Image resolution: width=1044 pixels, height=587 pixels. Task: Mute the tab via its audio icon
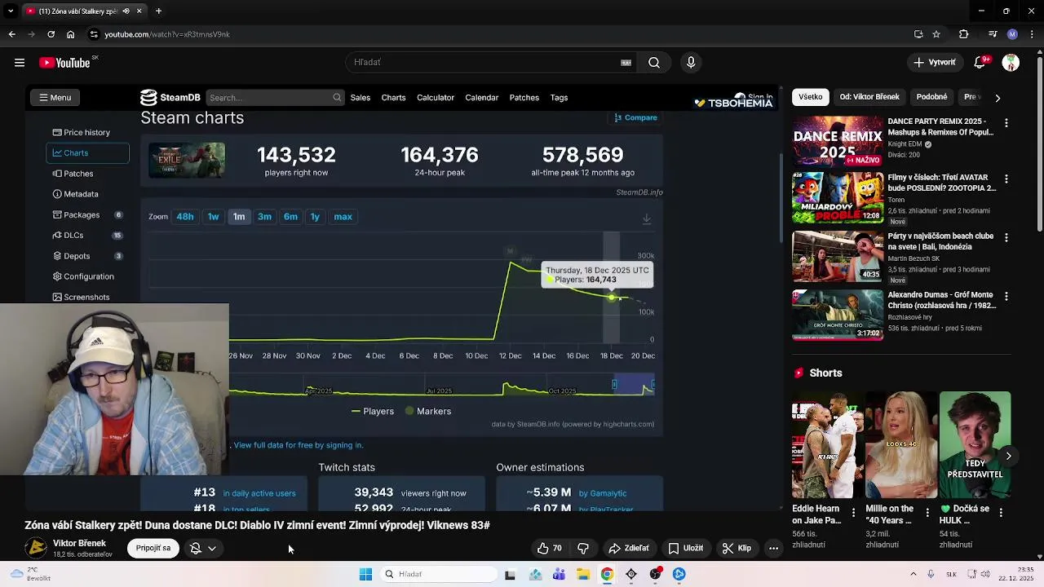tap(126, 11)
